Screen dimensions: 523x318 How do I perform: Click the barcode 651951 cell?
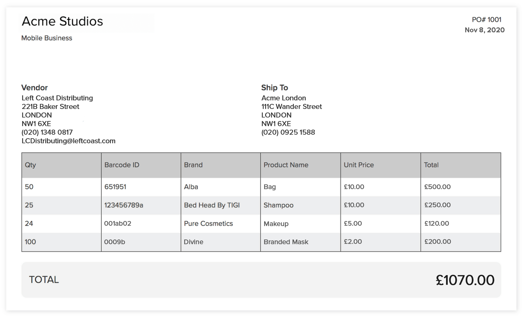click(x=115, y=187)
